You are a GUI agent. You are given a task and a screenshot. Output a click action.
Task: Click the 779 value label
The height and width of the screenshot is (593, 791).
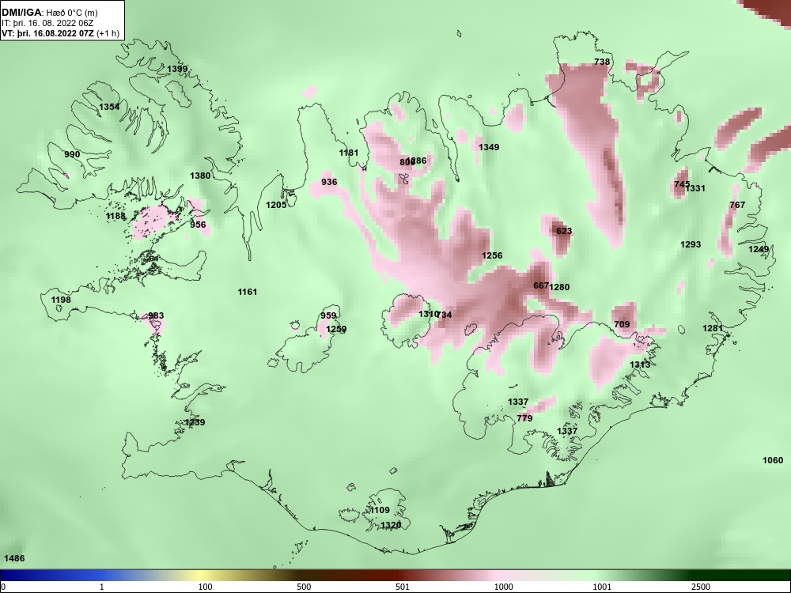524,418
